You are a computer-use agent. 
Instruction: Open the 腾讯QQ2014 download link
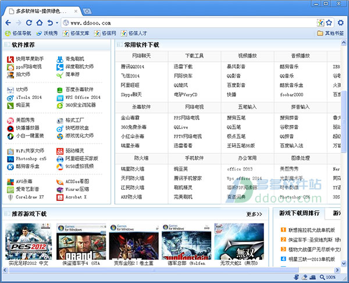click(x=133, y=66)
